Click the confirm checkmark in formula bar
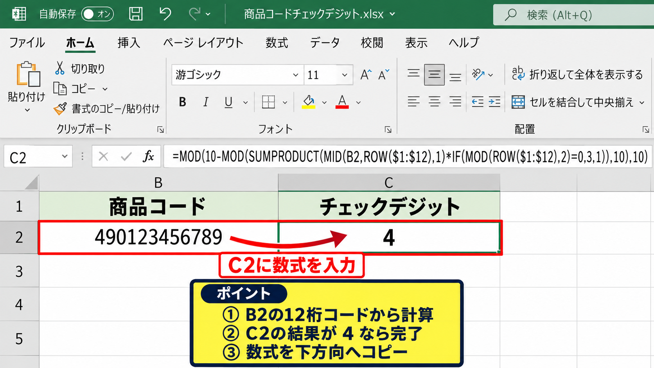 (x=126, y=157)
